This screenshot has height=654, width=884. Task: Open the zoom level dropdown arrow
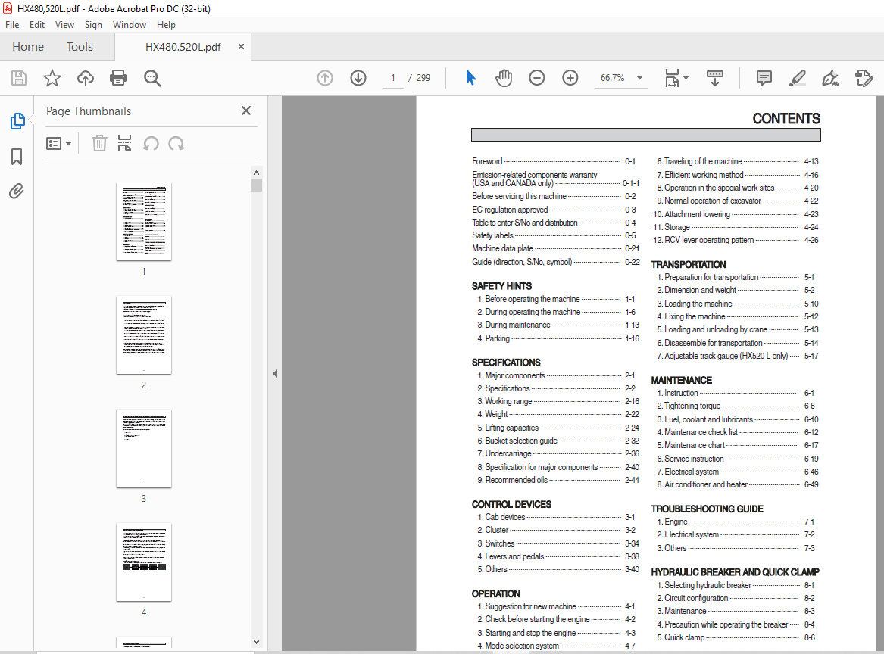point(640,78)
